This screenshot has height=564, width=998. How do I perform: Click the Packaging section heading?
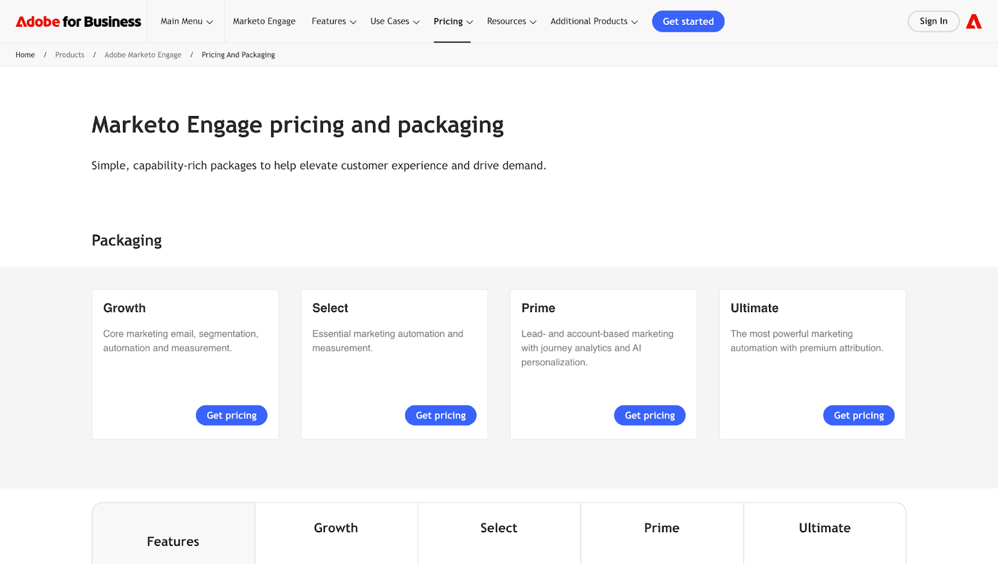point(127,241)
